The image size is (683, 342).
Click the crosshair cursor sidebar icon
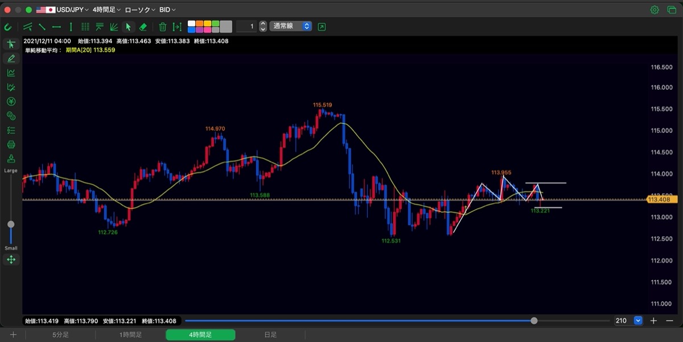(x=11, y=44)
